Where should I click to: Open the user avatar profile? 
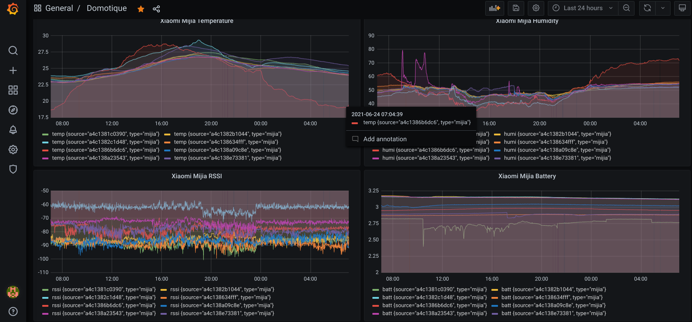click(13, 292)
